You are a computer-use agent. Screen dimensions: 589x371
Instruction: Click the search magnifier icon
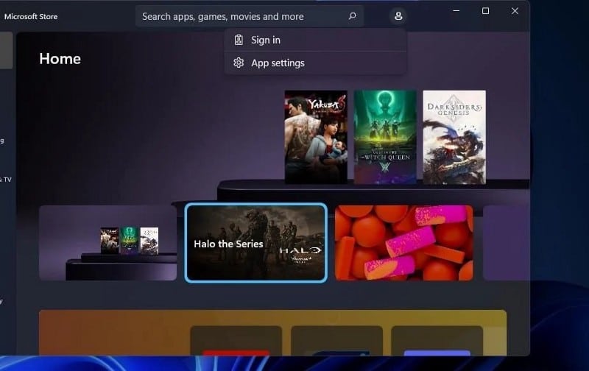[x=353, y=16]
